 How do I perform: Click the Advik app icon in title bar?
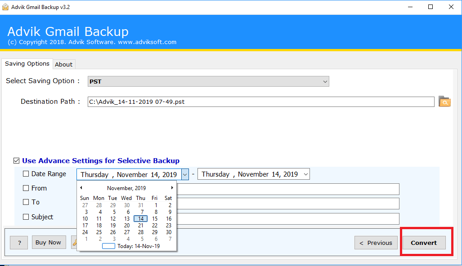pos(5,7)
